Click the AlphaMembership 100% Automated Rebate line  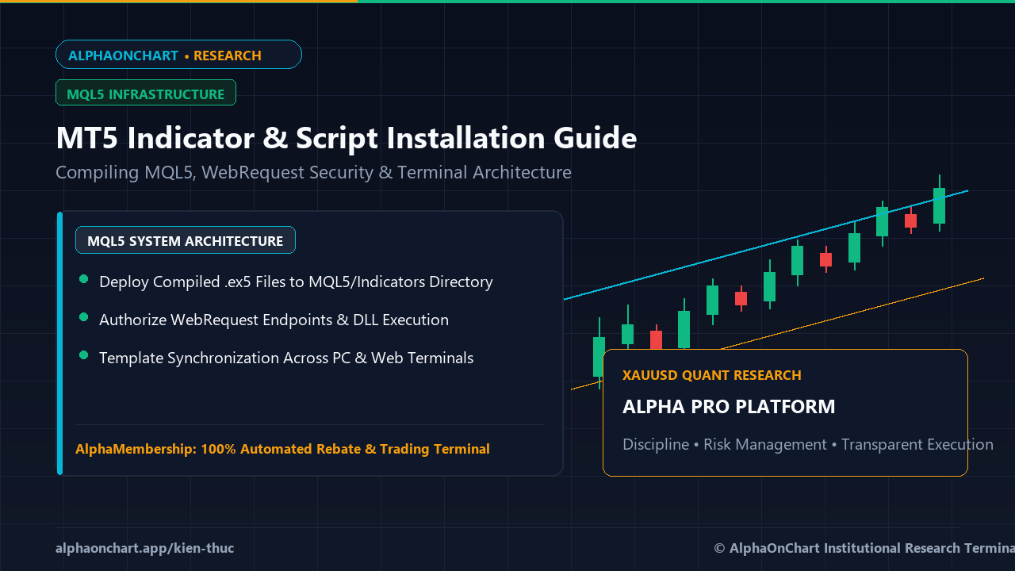point(282,449)
